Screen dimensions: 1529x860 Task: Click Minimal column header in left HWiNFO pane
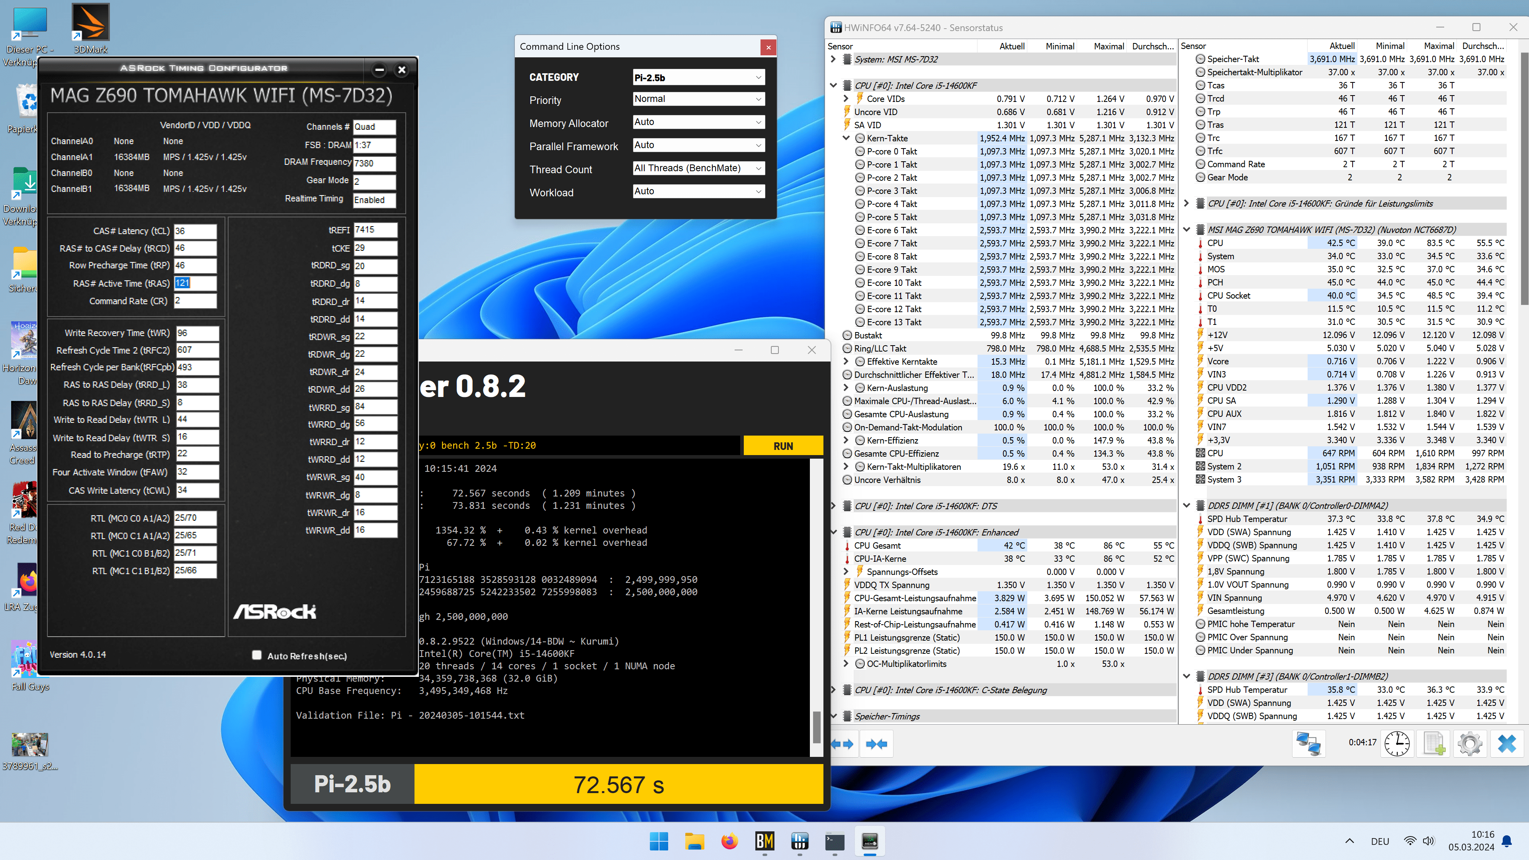point(1060,46)
